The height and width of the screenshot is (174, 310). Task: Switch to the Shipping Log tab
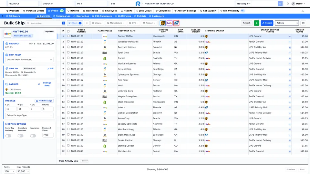[x=62, y=16]
